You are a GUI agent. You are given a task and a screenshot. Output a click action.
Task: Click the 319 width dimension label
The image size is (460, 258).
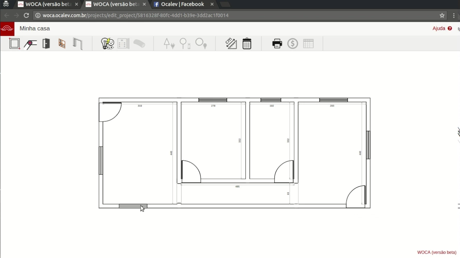click(140, 106)
